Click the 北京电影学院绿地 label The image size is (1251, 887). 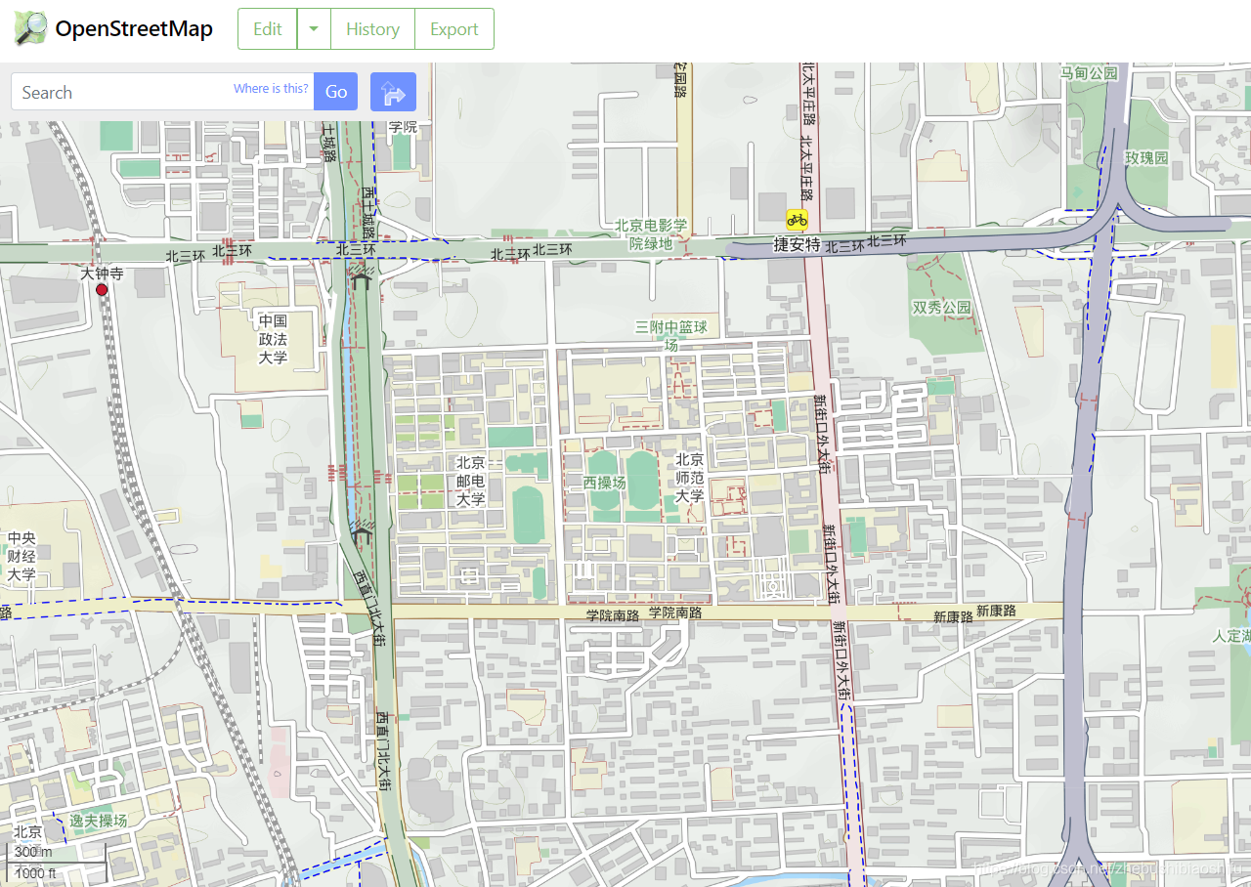(x=651, y=234)
